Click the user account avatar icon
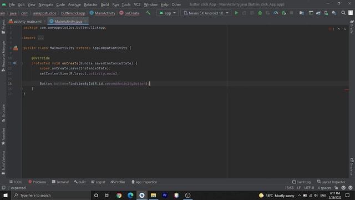Screen dimensions: 355x200 click(x=351, y=13)
